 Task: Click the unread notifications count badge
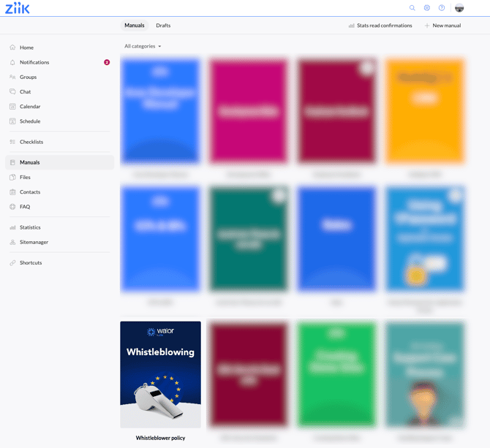coord(107,62)
